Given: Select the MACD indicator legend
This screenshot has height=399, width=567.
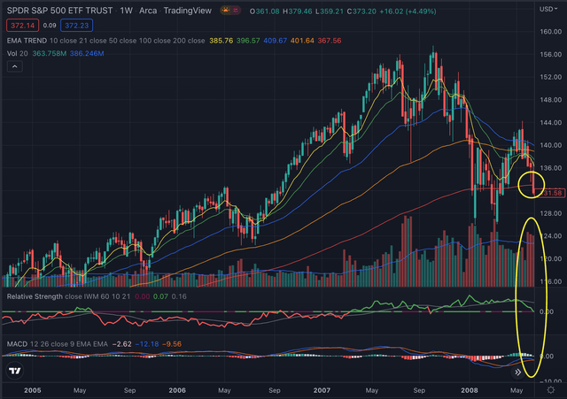Looking at the screenshot, I should (17, 344).
